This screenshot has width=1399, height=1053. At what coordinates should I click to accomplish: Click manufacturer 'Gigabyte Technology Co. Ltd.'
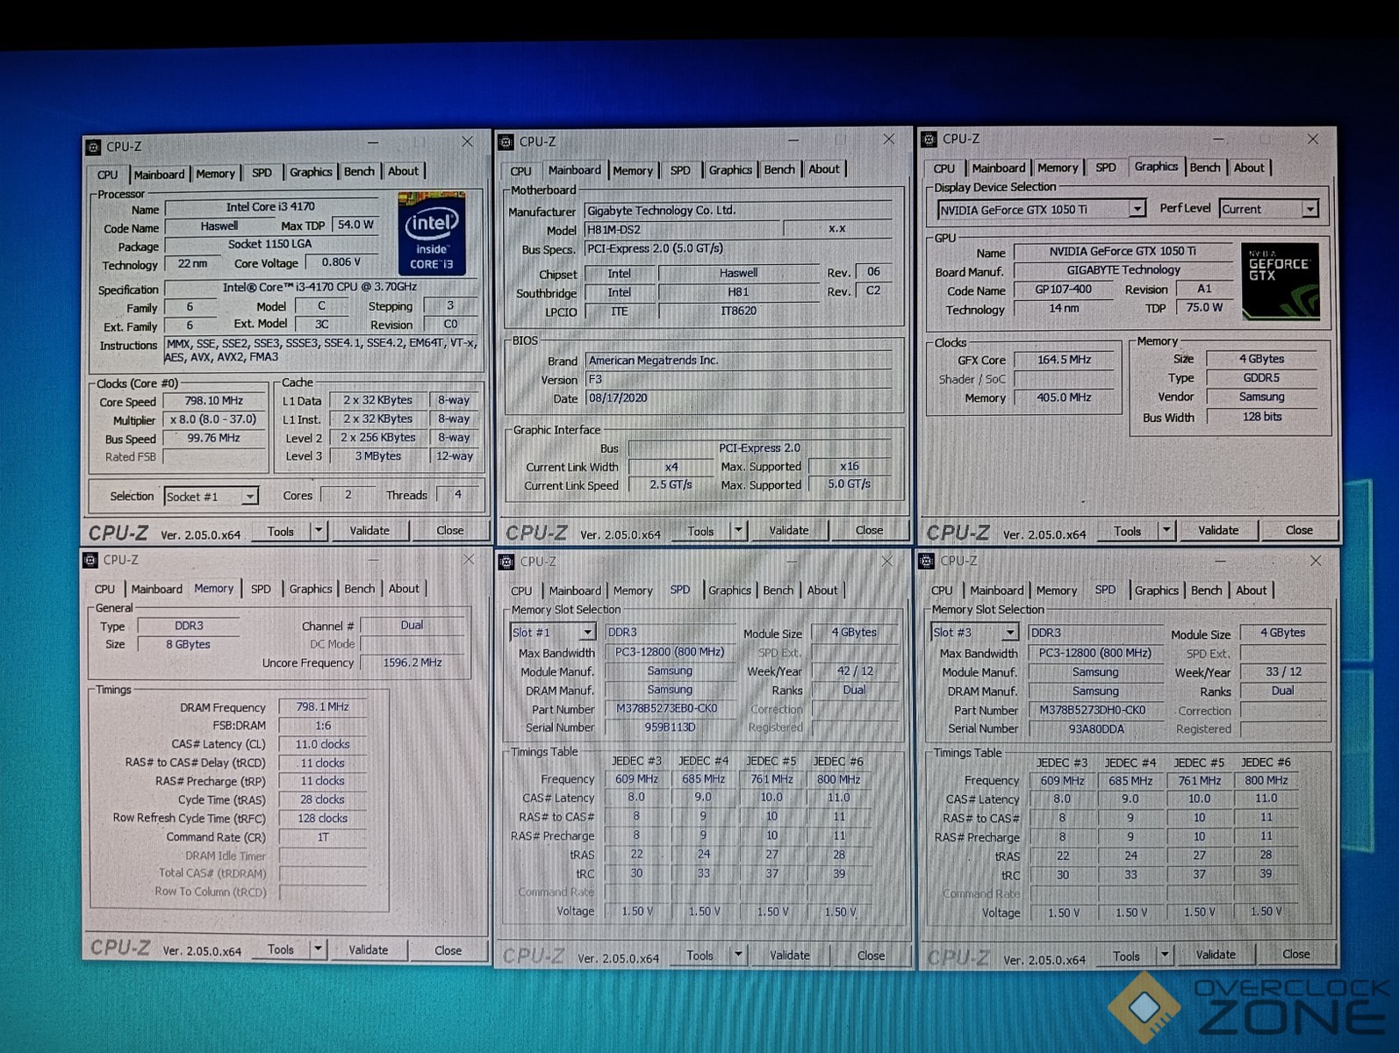(x=738, y=211)
